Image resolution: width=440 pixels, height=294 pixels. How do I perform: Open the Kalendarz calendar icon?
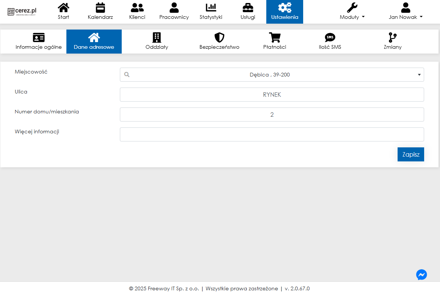point(100,7)
